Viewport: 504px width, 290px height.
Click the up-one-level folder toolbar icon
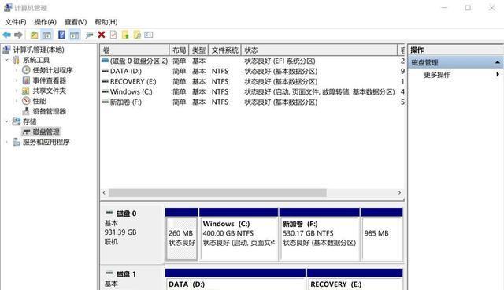click(x=34, y=35)
